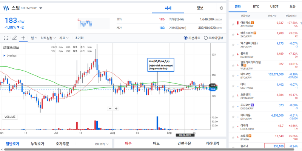This screenshot has width=302, height=151.
Task: Open the 매수 buy tab
Action: click(x=128, y=143)
